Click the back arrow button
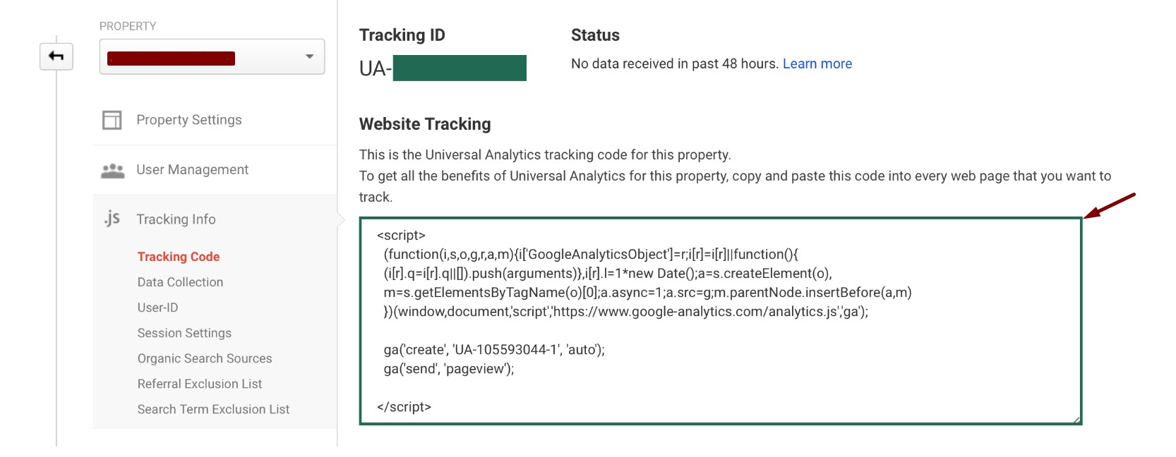Image resolution: width=1176 pixels, height=457 pixels. point(56,56)
